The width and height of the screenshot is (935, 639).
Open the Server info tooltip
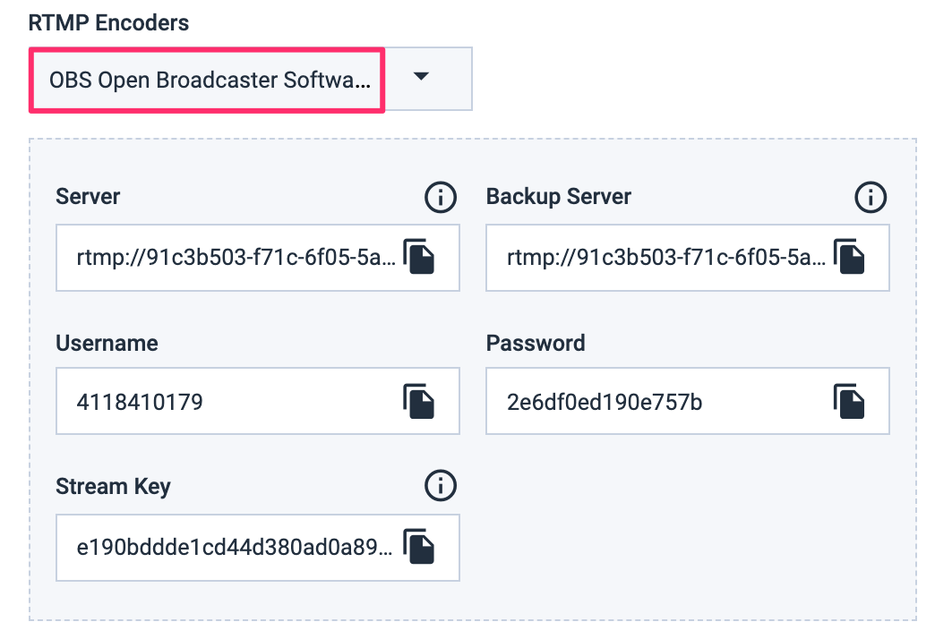pyautogui.click(x=440, y=197)
